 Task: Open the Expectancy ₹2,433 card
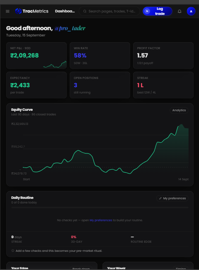36,85
